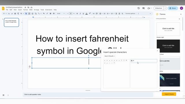Toggle Underline formatting

coord(83,14)
